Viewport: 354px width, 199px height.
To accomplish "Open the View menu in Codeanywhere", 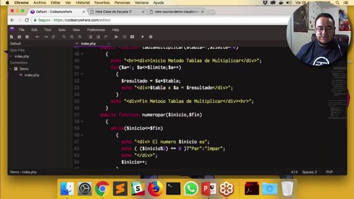I will (76, 30).
